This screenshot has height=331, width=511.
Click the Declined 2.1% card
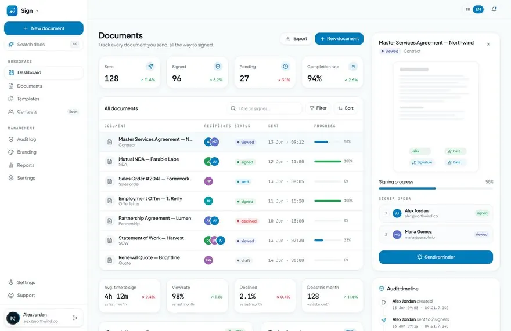[265, 296]
